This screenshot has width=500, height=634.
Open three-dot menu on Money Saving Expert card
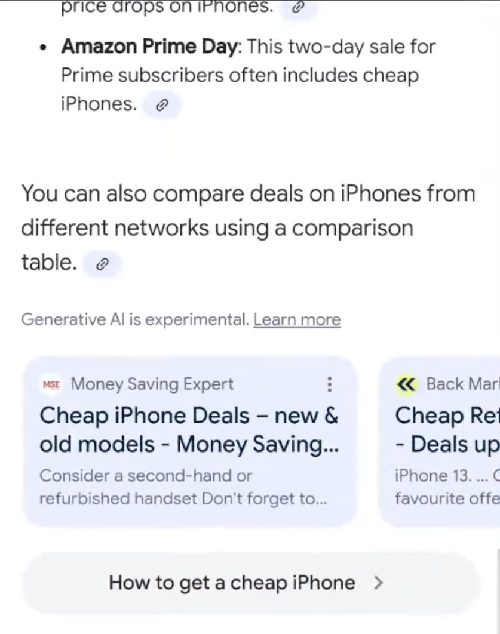pos(329,384)
